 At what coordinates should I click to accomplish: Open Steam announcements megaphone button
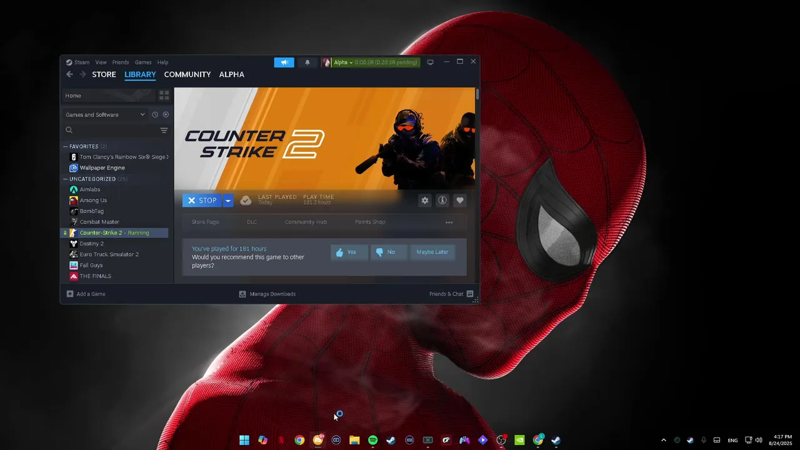point(284,62)
